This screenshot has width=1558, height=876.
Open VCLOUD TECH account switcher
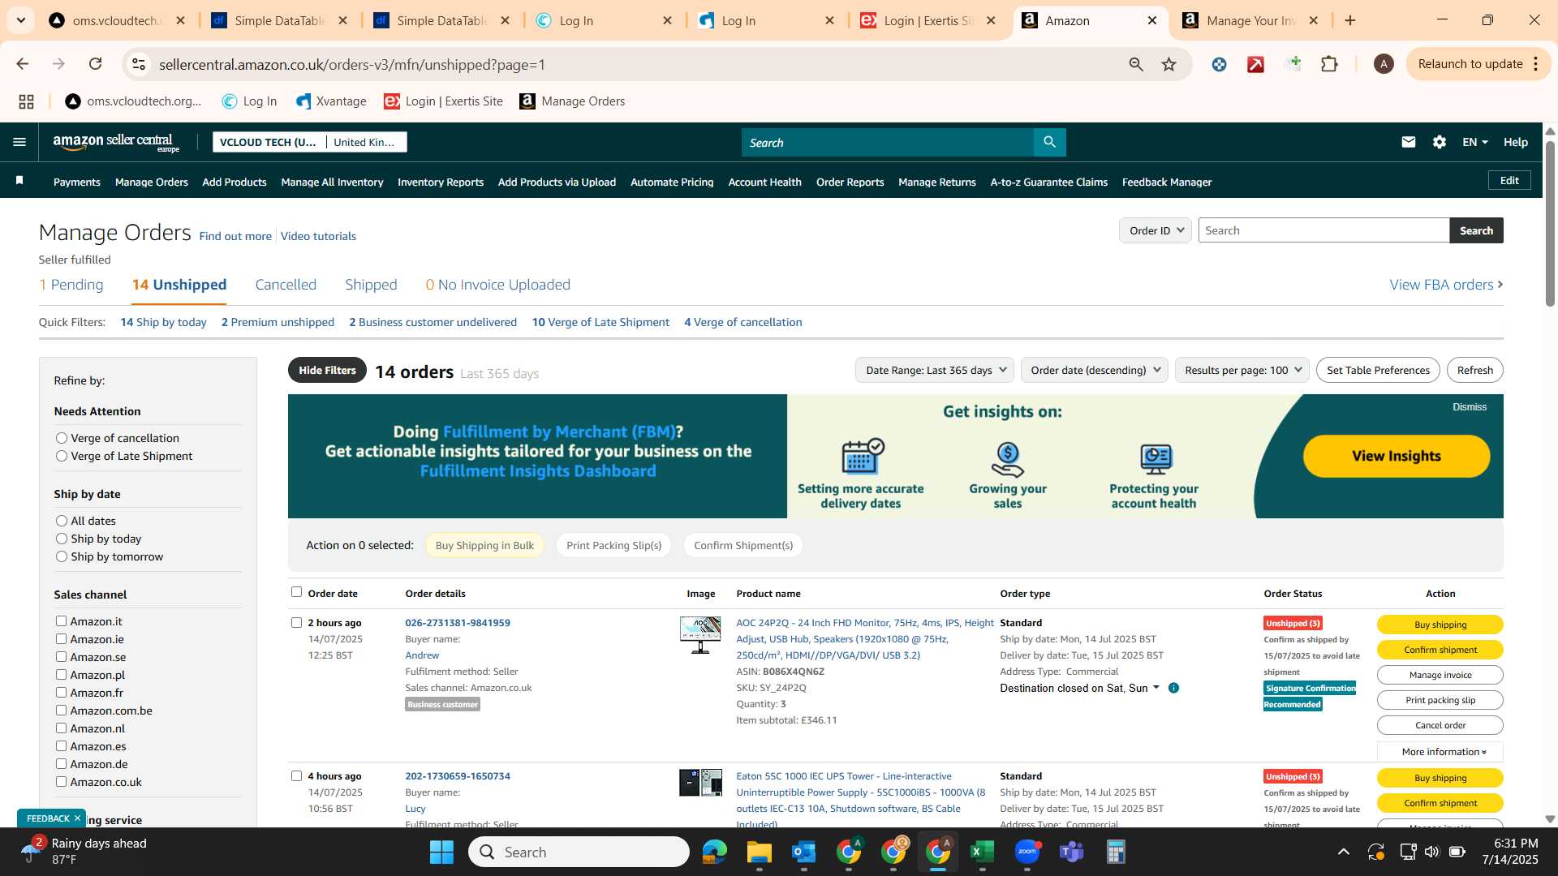[x=310, y=142]
